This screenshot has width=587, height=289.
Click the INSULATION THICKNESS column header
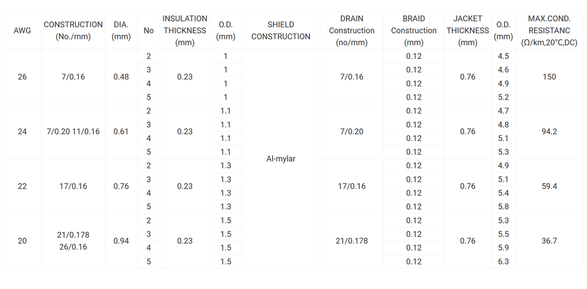coord(184,30)
